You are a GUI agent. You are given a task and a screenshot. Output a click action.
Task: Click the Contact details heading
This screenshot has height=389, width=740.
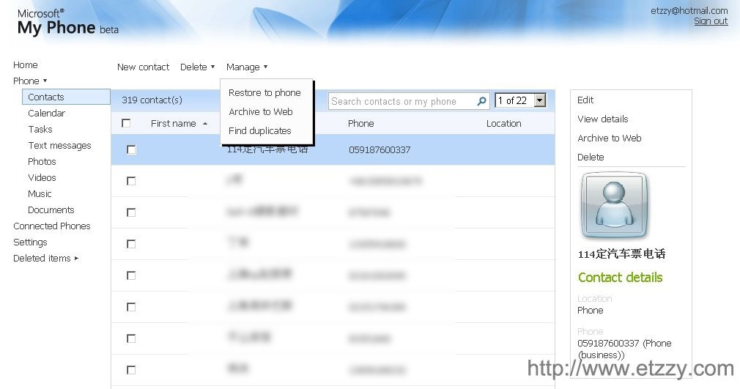[620, 277]
